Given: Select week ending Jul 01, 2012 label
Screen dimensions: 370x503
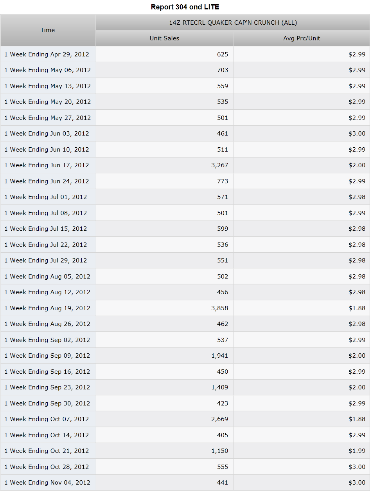Looking at the screenshot, I should coord(46,197).
